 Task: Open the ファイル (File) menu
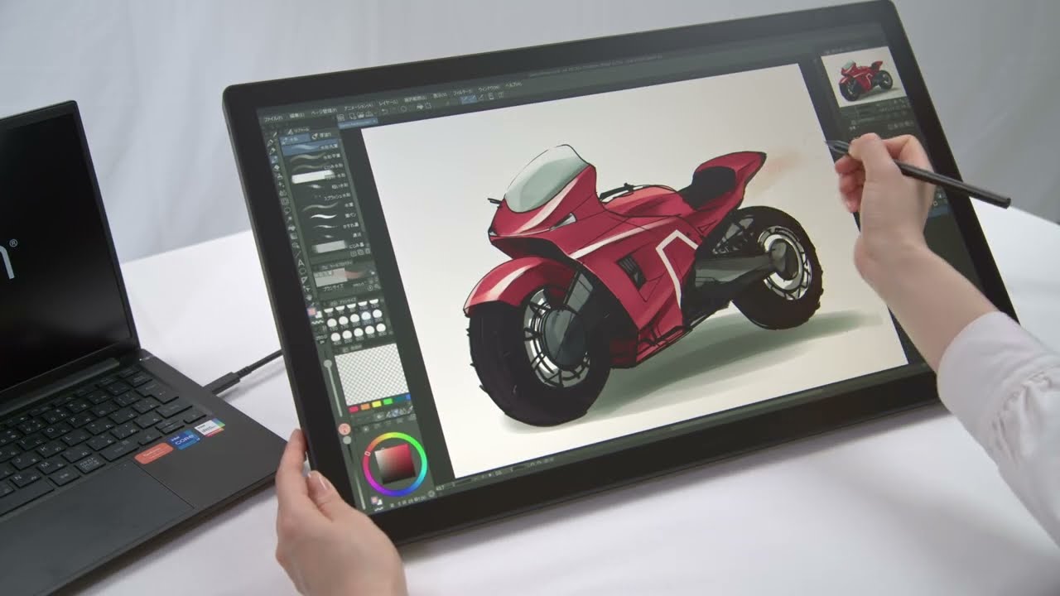click(x=273, y=118)
